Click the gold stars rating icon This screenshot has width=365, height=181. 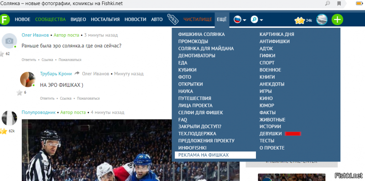coord(300,20)
